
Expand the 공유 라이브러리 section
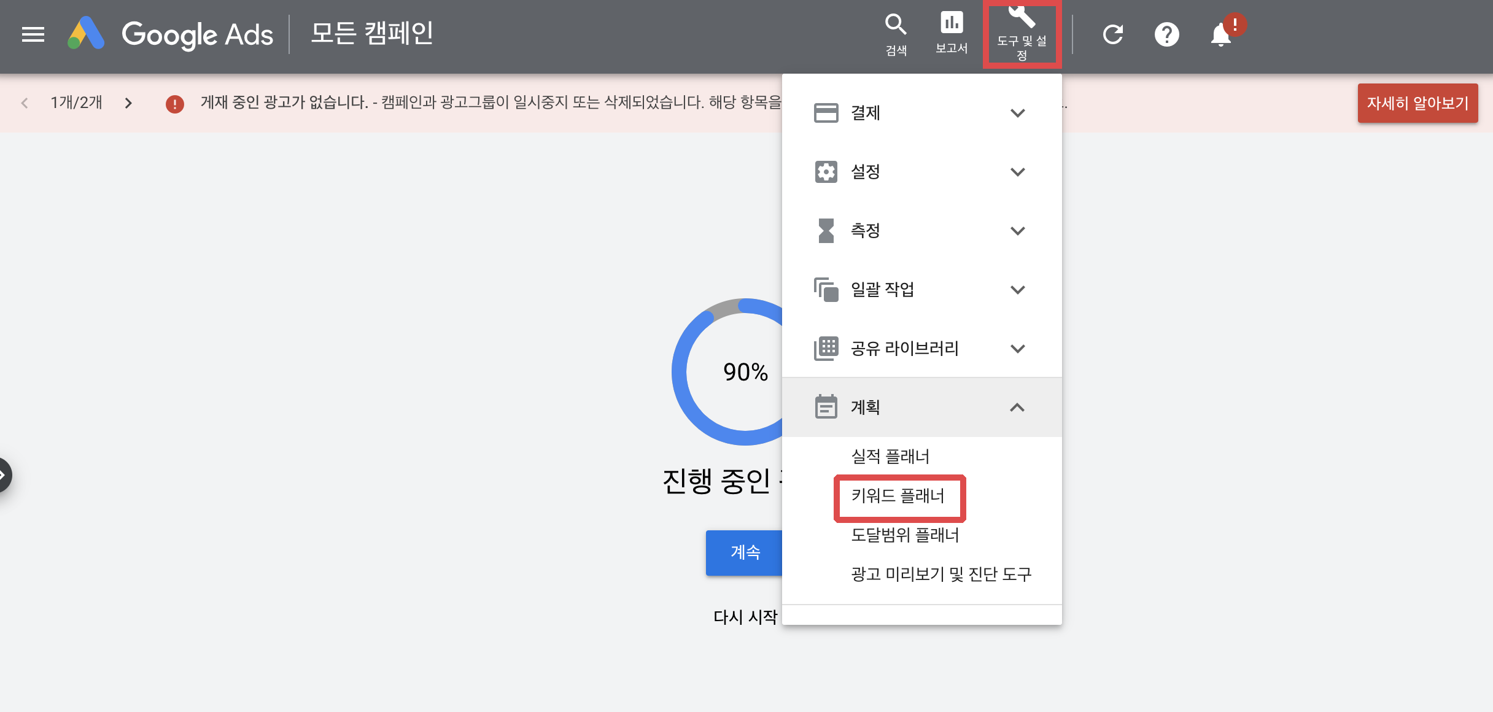[921, 349]
